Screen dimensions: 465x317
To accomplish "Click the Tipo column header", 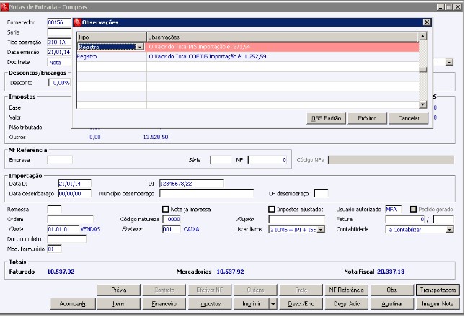I will pyautogui.click(x=112, y=37).
